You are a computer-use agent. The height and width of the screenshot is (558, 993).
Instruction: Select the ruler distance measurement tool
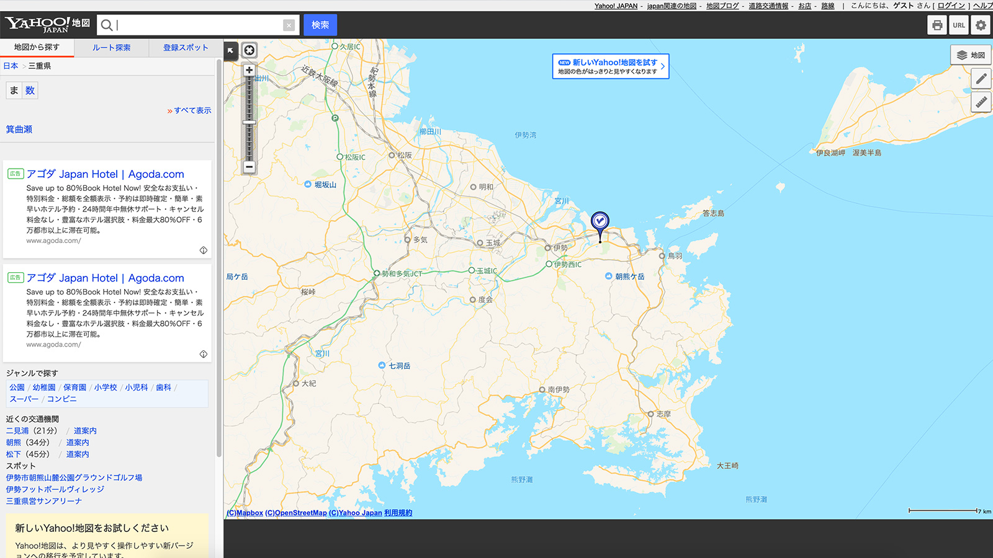pos(981,102)
